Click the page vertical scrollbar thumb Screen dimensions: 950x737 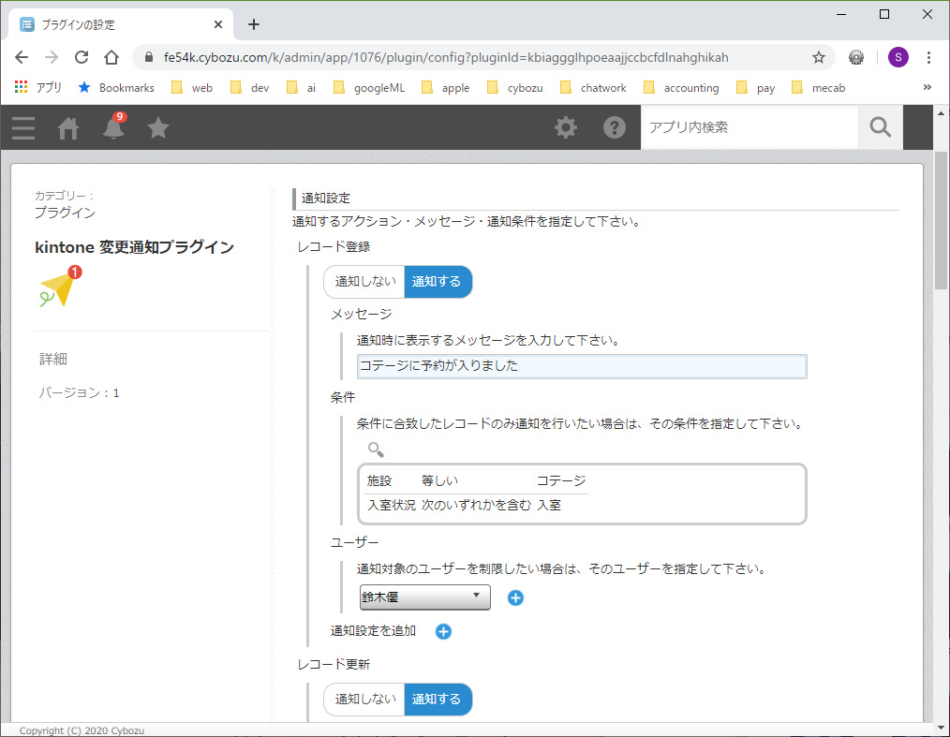pyautogui.click(x=941, y=221)
